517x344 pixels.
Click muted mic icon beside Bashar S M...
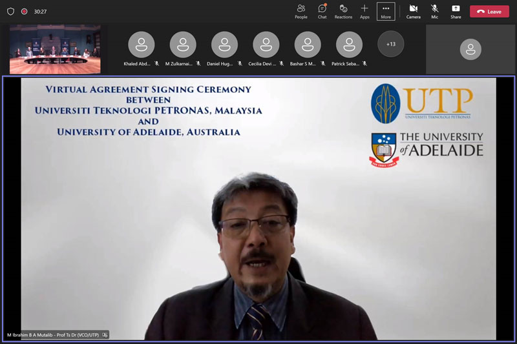point(322,63)
